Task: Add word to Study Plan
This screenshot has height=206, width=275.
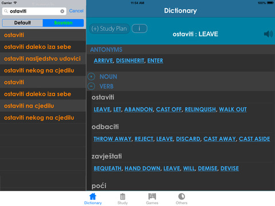Action: pos(109,29)
